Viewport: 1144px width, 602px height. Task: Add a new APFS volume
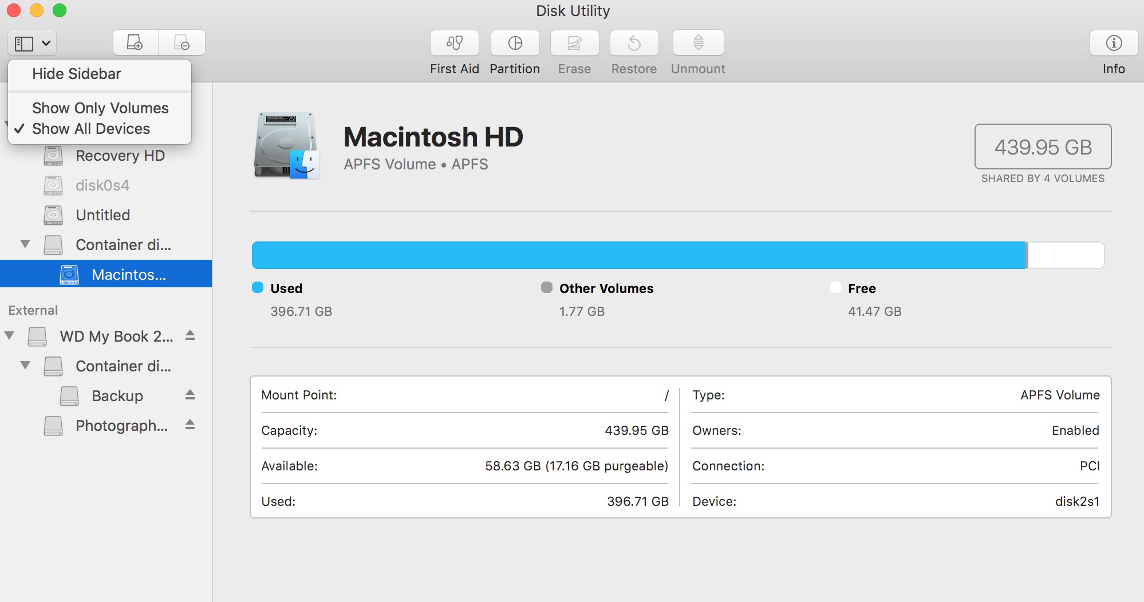[135, 42]
